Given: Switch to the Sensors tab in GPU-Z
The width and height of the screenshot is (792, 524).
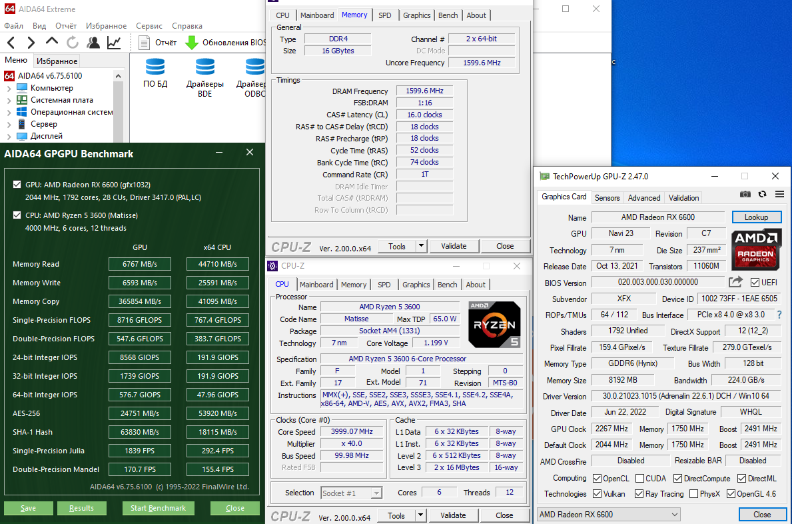Looking at the screenshot, I should (607, 197).
